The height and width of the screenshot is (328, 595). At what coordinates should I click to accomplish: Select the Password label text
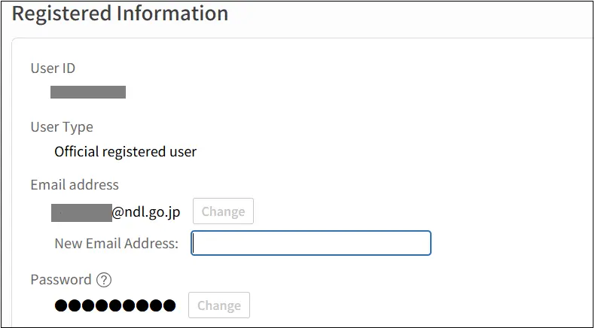61,280
